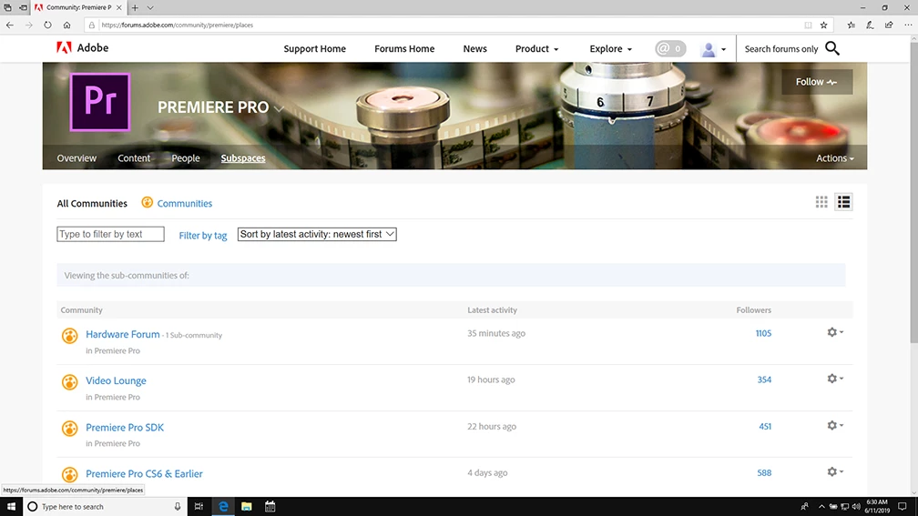The width and height of the screenshot is (918, 516).
Task: Select the Subspaces tab
Action: click(243, 158)
